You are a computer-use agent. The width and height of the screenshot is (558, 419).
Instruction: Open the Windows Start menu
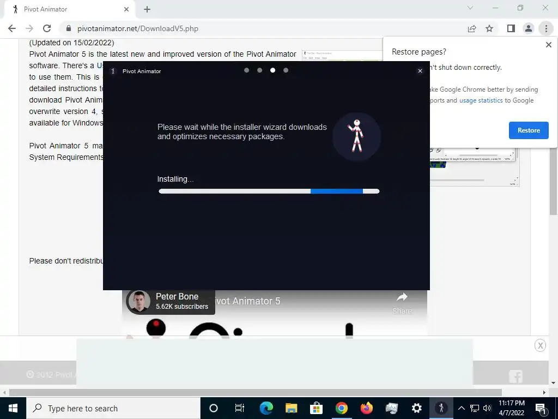point(13,408)
